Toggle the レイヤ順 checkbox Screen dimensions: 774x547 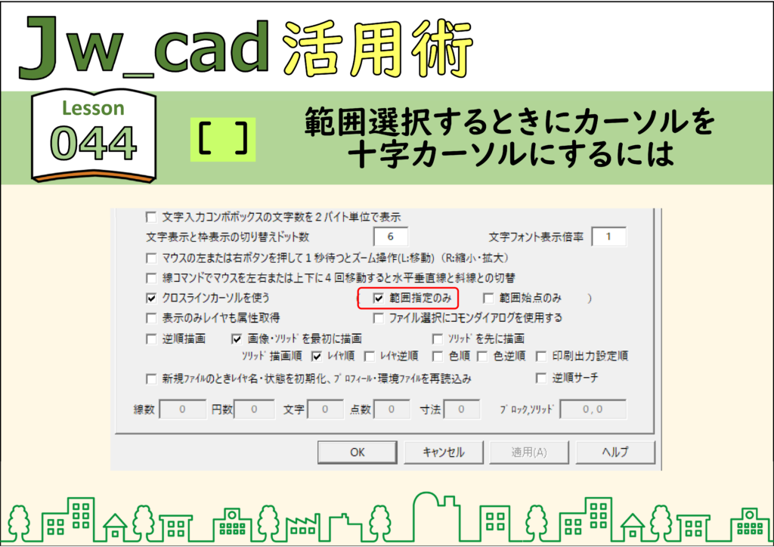[317, 356]
